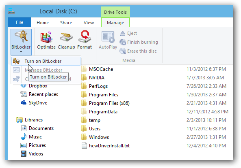
Task: Click the Local Disk (C:) window title
Action: coord(58,11)
